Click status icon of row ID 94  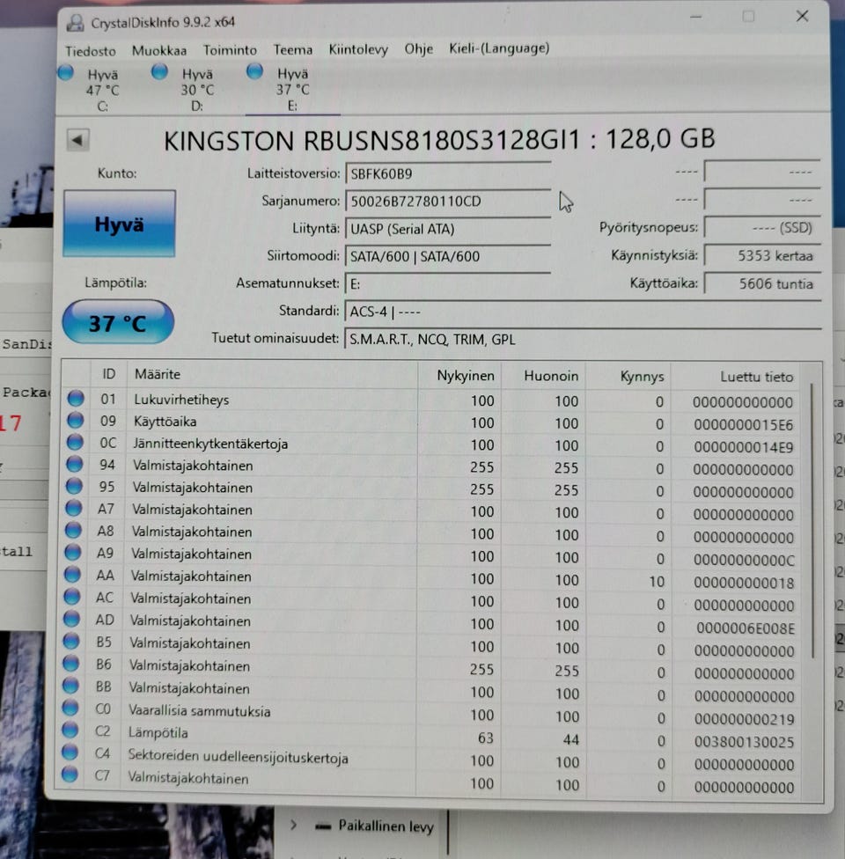(75, 465)
